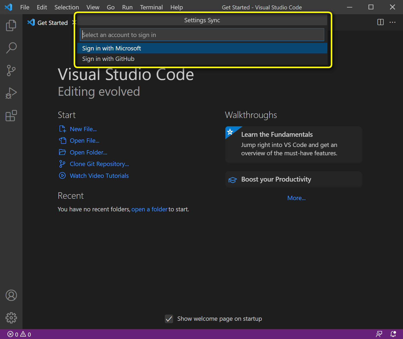Viewport: 403px width, 339px height.
Task: Click the graduation cap icon on Boost your Productivity
Action: [x=233, y=180]
